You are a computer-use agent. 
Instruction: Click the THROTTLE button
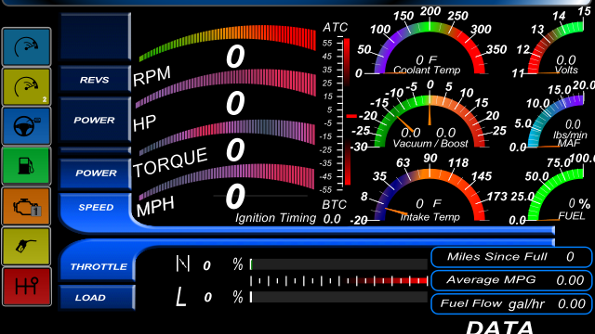click(x=98, y=266)
